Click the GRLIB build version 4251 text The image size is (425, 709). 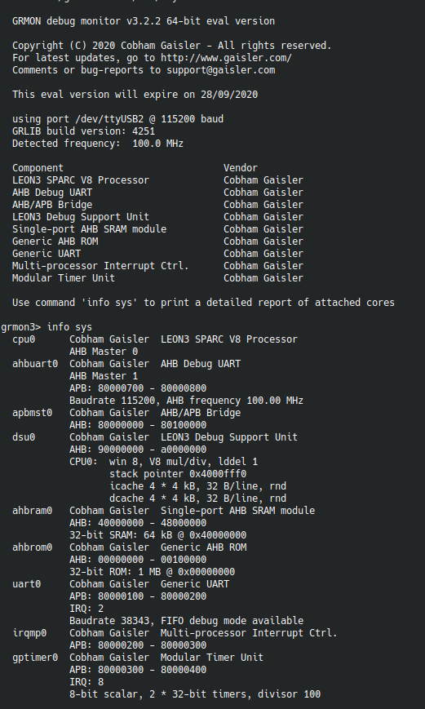(84, 131)
